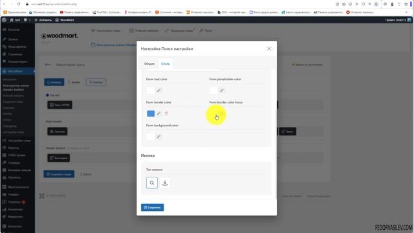The height and width of the screenshot is (233, 414).
Task: Click the pencil icon for Form placeholder color
Action: coord(222,91)
